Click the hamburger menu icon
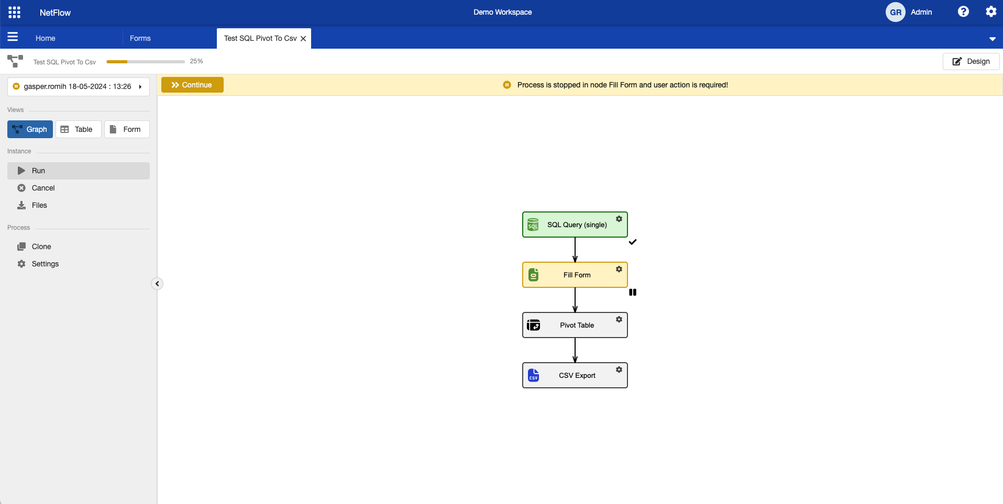Screen dimensions: 1003x504 (13, 37)
